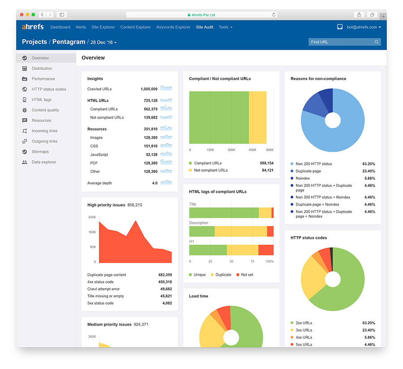Switch to the Site Explorer menu
The image size is (403, 369).
coord(103,27)
